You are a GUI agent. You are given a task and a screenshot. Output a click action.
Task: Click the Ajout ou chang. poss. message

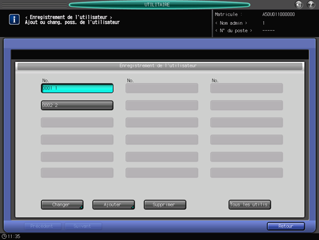click(x=72, y=22)
